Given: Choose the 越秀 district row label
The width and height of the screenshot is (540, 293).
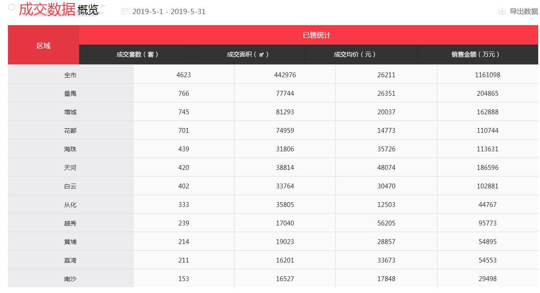Looking at the screenshot, I should pos(70,223).
